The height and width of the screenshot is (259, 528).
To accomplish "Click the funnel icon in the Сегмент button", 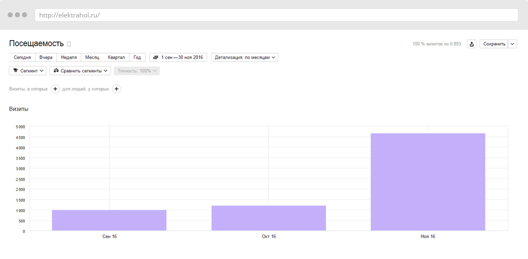I will [x=15, y=71].
